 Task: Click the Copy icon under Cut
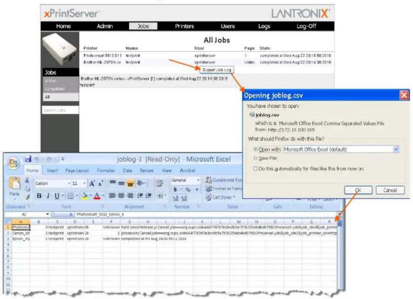(x=27, y=189)
